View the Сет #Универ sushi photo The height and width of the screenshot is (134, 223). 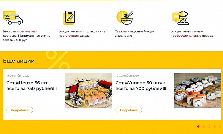[197, 90]
